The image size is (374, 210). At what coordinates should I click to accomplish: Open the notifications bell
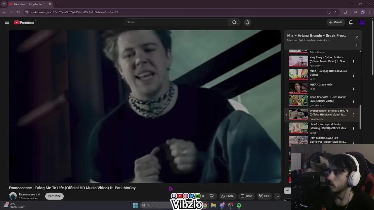click(351, 22)
